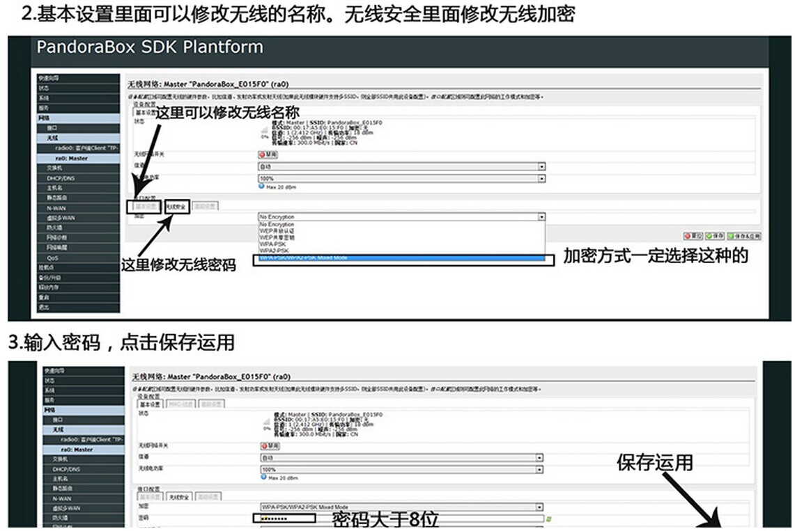Open 挂载点 in step 2 sidebar
The image size is (795, 531).
[78, 268]
